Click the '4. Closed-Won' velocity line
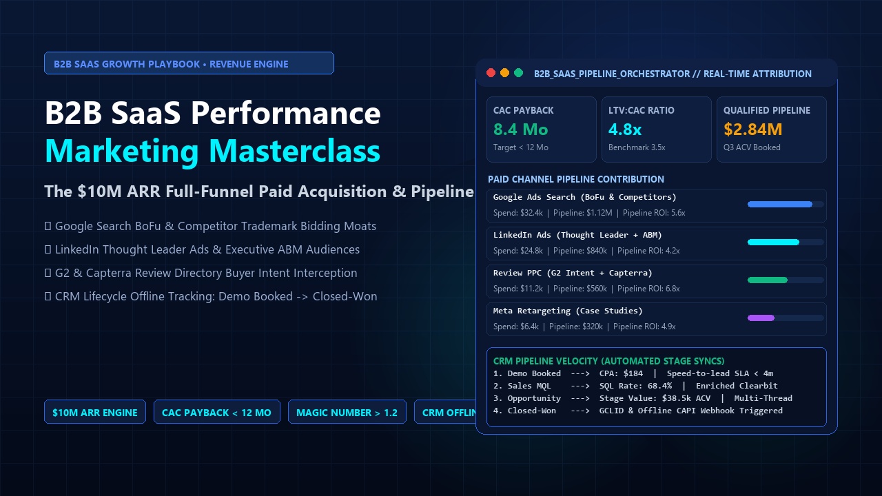The height and width of the screenshot is (496, 882). pyautogui.click(x=638, y=411)
